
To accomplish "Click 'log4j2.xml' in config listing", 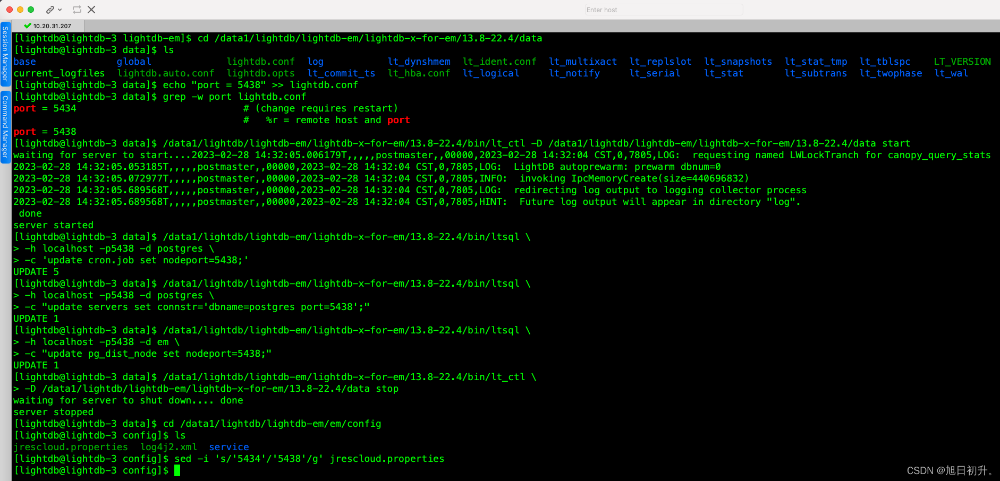I will click(x=168, y=447).
